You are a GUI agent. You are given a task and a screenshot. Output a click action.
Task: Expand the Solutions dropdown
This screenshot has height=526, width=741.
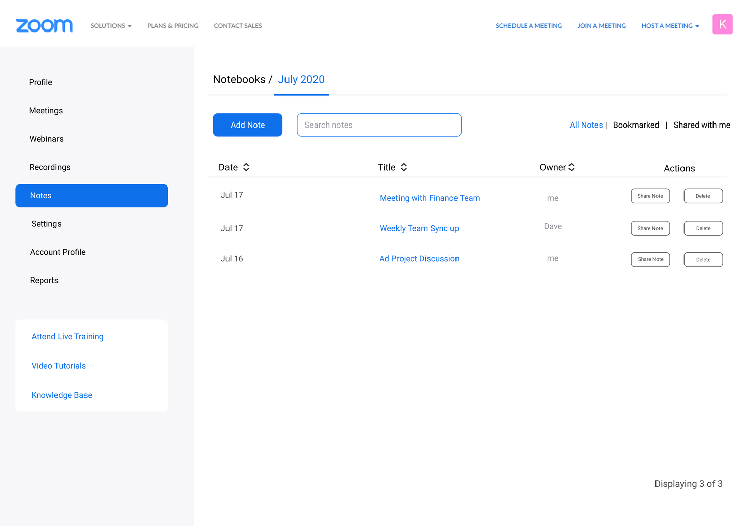(110, 25)
